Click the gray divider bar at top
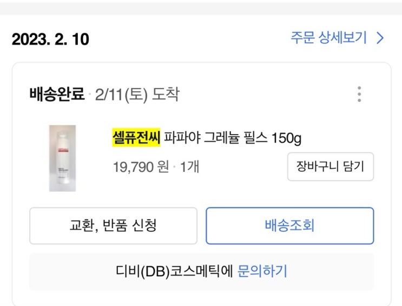The width and height of the screenshot is (402, 306). [x=201, y=8]
